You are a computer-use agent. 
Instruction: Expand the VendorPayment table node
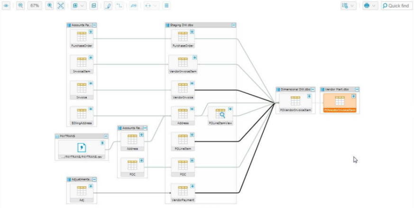(192, 186)
